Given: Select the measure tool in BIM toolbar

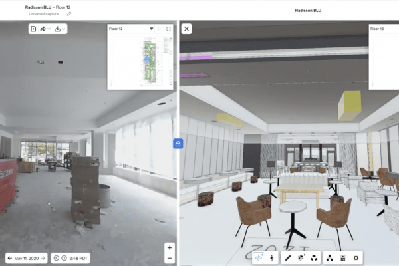Looking at the screenshot, I should tap(288, 257).
